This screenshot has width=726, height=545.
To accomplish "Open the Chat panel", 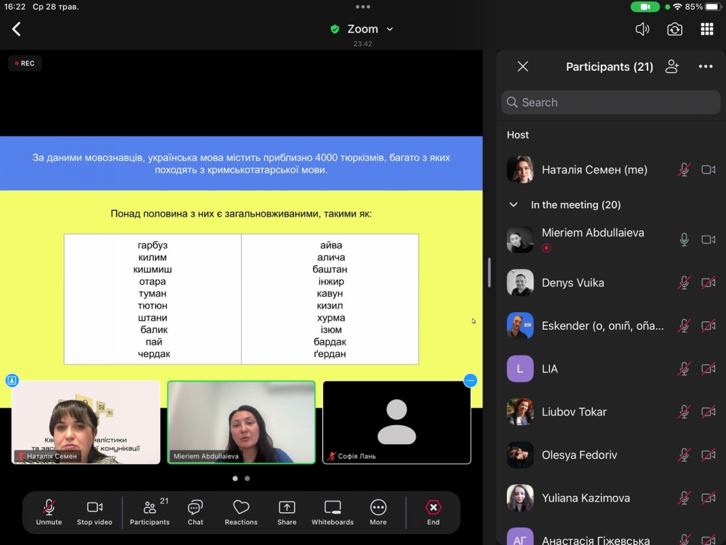I will click(195, 512).
